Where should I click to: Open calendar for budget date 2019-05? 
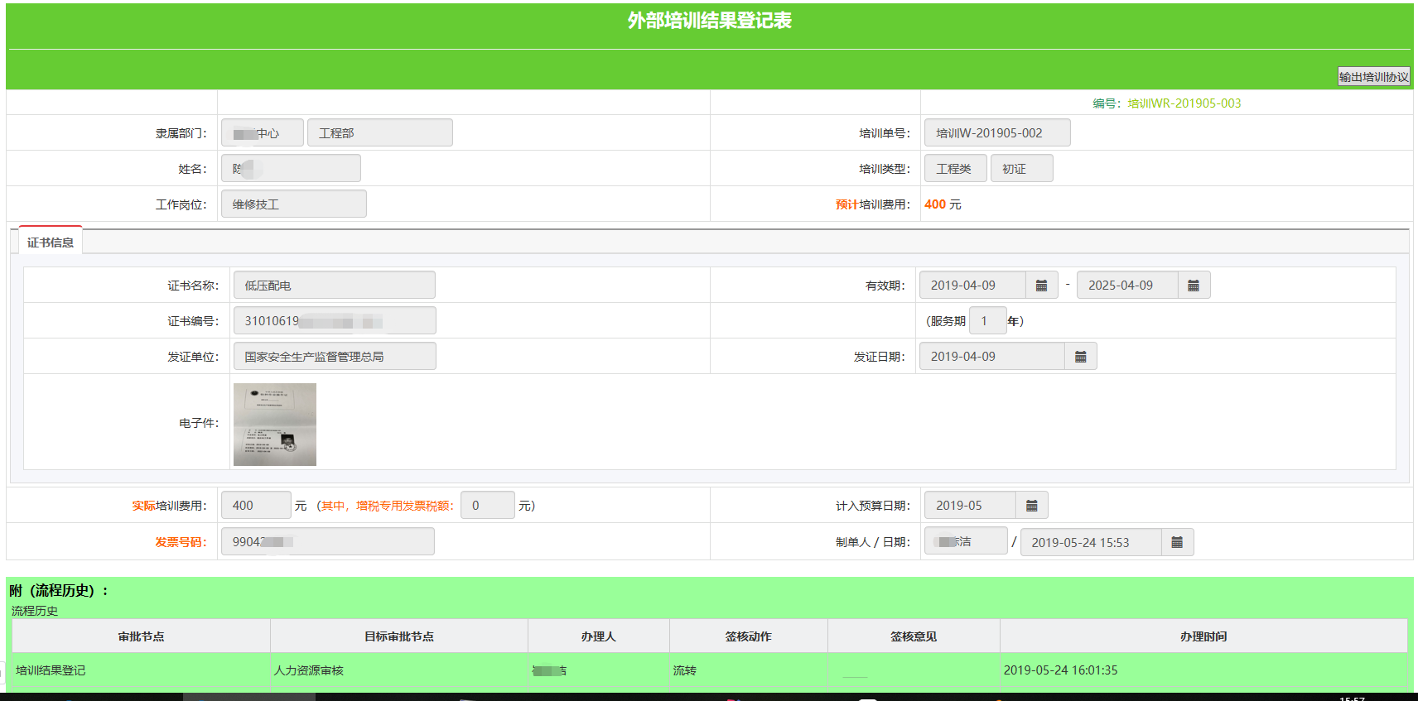[1031, 506]
